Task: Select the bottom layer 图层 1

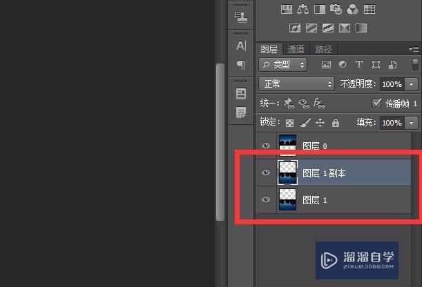Action: coord(333,200)
